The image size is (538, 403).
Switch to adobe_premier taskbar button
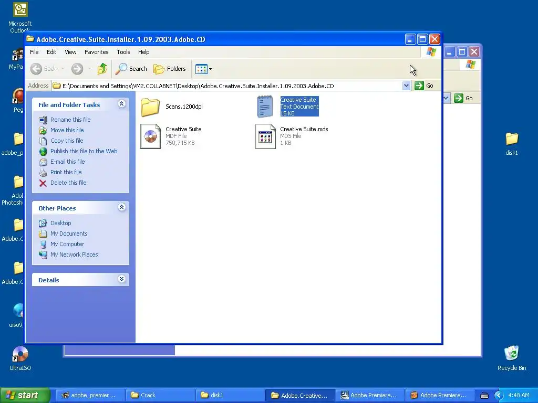90,396
